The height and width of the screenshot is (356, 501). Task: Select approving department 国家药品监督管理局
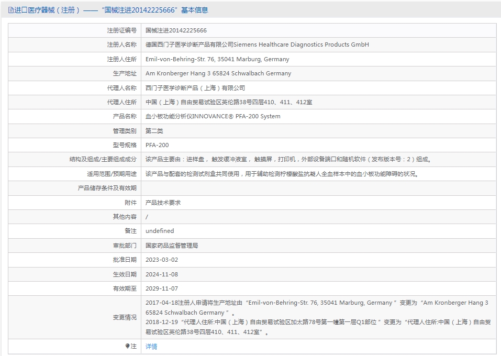point(172,246)
